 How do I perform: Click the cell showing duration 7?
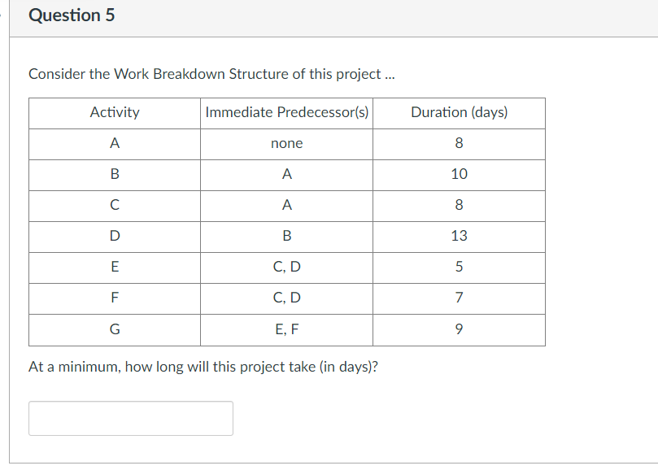point(459,298)
